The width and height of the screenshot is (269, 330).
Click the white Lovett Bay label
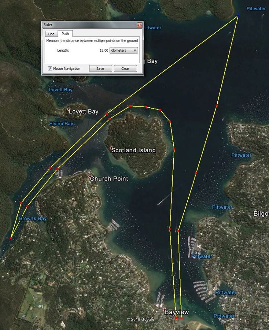click(x=84, y=111)
